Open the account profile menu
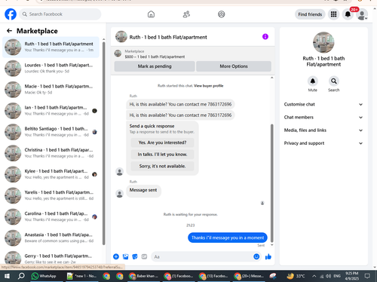 click(x=362, y=14)
